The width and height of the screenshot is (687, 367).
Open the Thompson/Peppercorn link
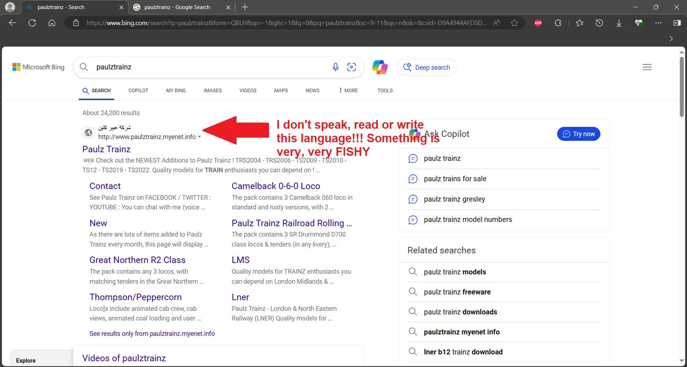pos(135,297)
